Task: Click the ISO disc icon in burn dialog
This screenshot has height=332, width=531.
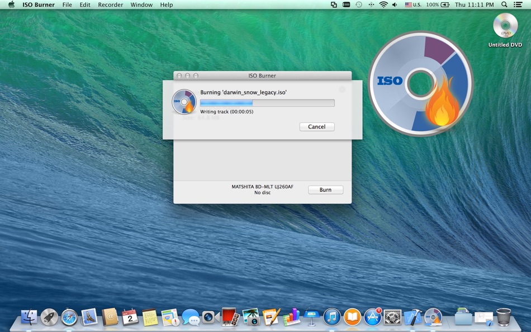Action: point(184,102)
